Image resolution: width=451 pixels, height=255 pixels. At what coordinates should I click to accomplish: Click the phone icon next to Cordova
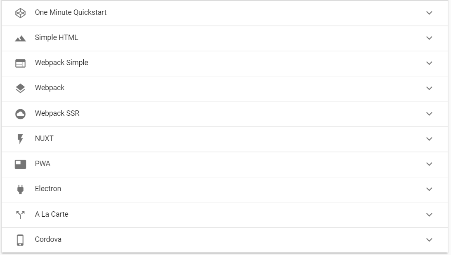click(x=20, y=240)
